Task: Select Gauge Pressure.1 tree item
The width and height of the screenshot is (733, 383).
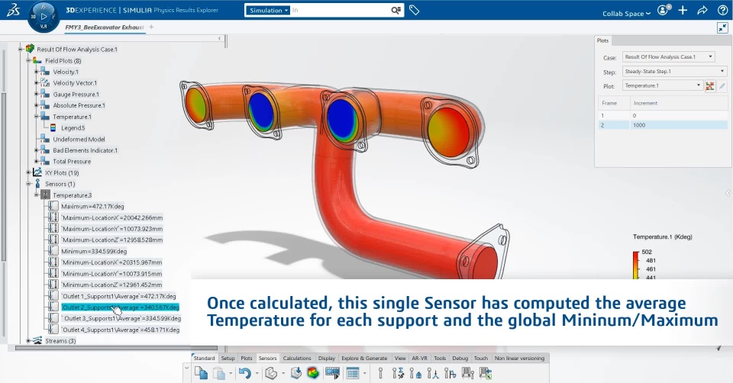Action: (76, 95)
